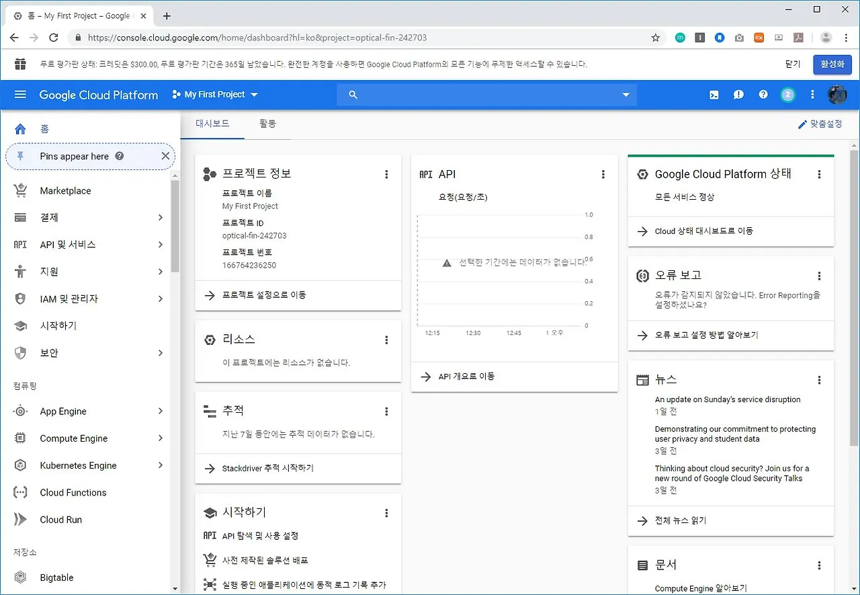Open API card options menu

pos(603,174)
